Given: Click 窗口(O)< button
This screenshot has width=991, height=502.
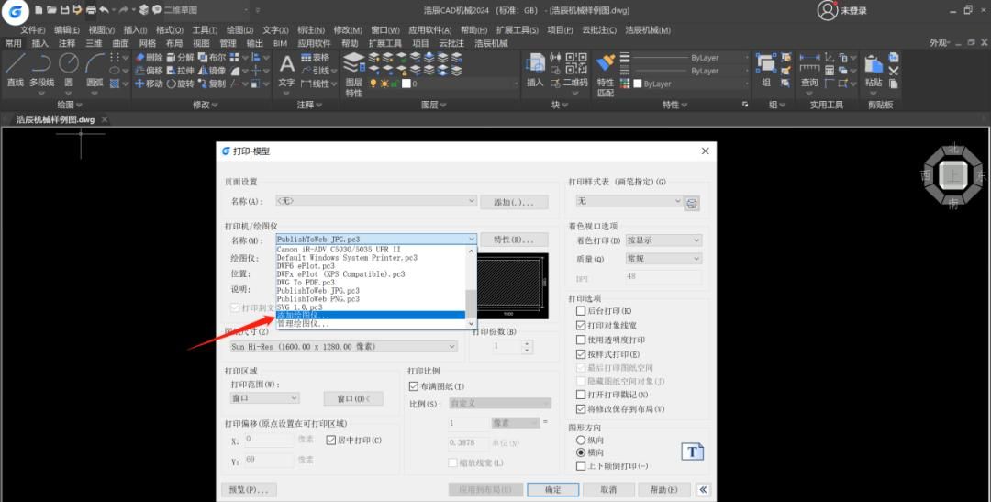Looking at the screenshot, I should tap(352, 399).
